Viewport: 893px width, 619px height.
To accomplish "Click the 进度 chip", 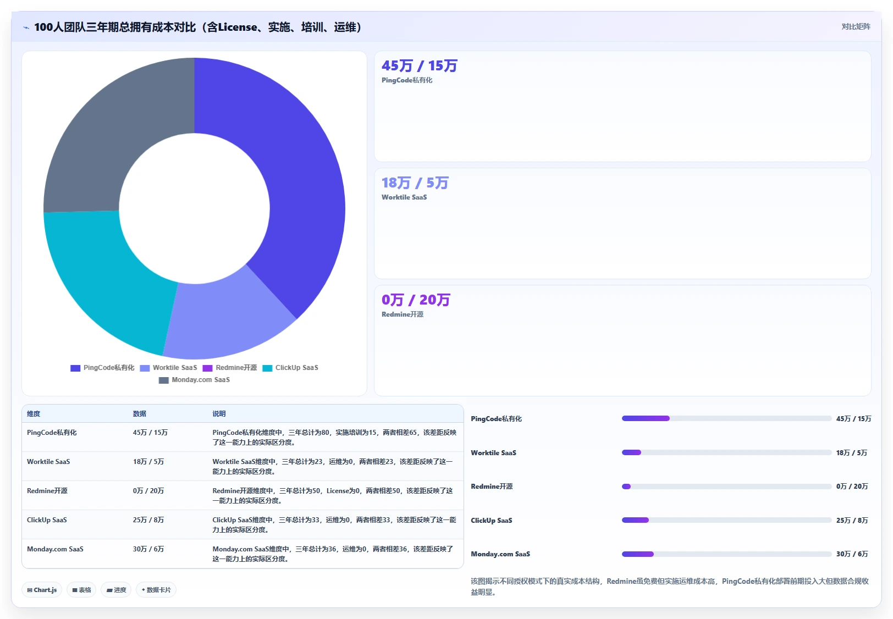I will [116, 590].
